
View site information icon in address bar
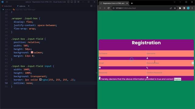[x=114, y=8]
